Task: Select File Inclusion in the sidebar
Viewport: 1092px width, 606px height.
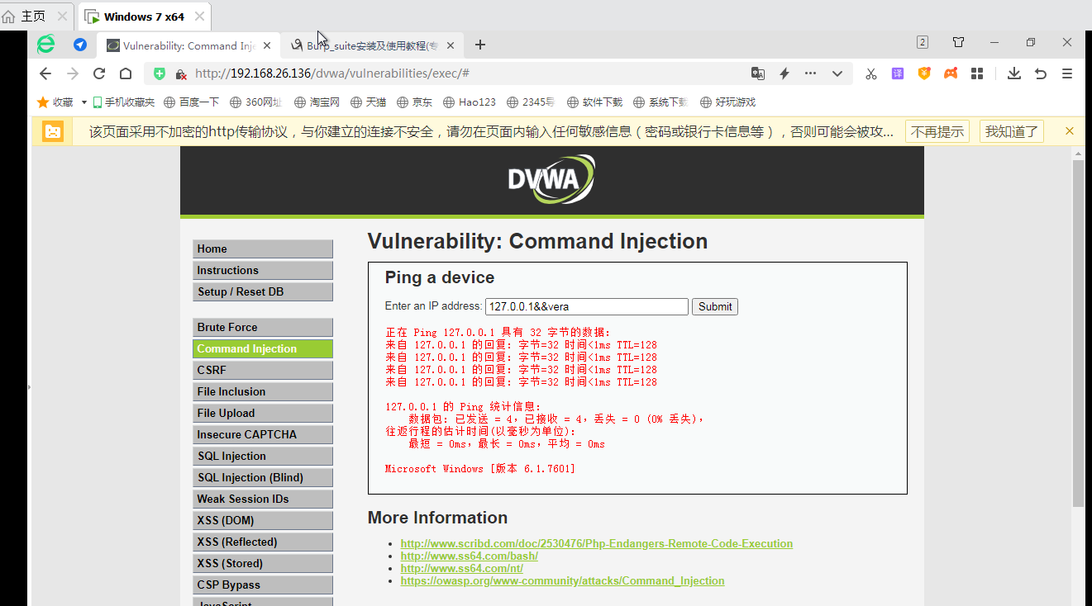Action: click(x=263, y=391)
